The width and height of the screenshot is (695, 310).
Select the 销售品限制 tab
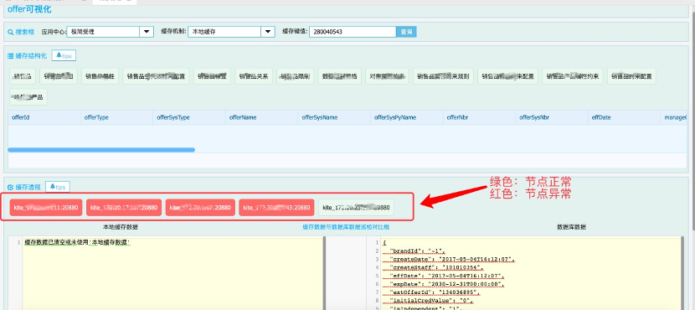tap(296, 76)
